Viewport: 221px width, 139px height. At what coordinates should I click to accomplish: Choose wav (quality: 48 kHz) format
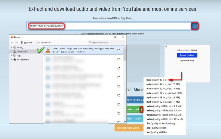click(x=156, y=132)
